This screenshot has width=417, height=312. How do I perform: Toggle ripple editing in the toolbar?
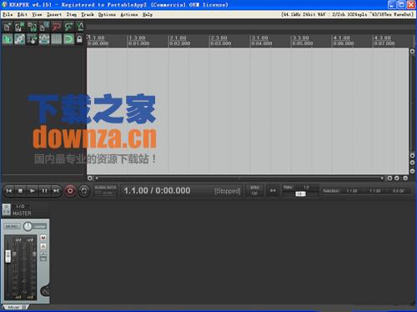click(32, 39)
